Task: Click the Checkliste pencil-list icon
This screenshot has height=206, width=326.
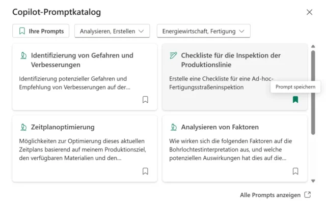Action: (x=173, y=55)
